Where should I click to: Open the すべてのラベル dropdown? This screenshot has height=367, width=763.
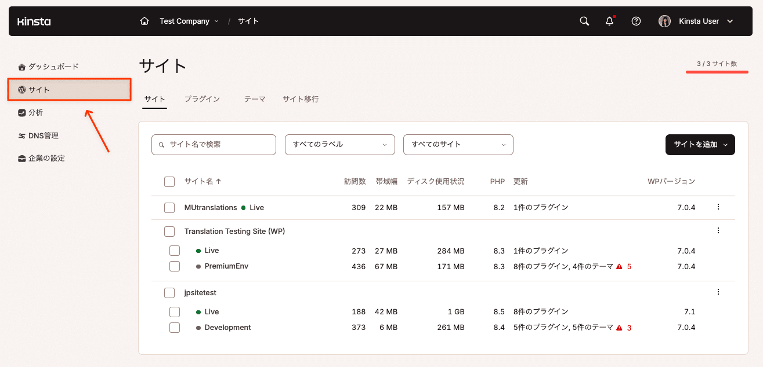(x=340, y=145)
